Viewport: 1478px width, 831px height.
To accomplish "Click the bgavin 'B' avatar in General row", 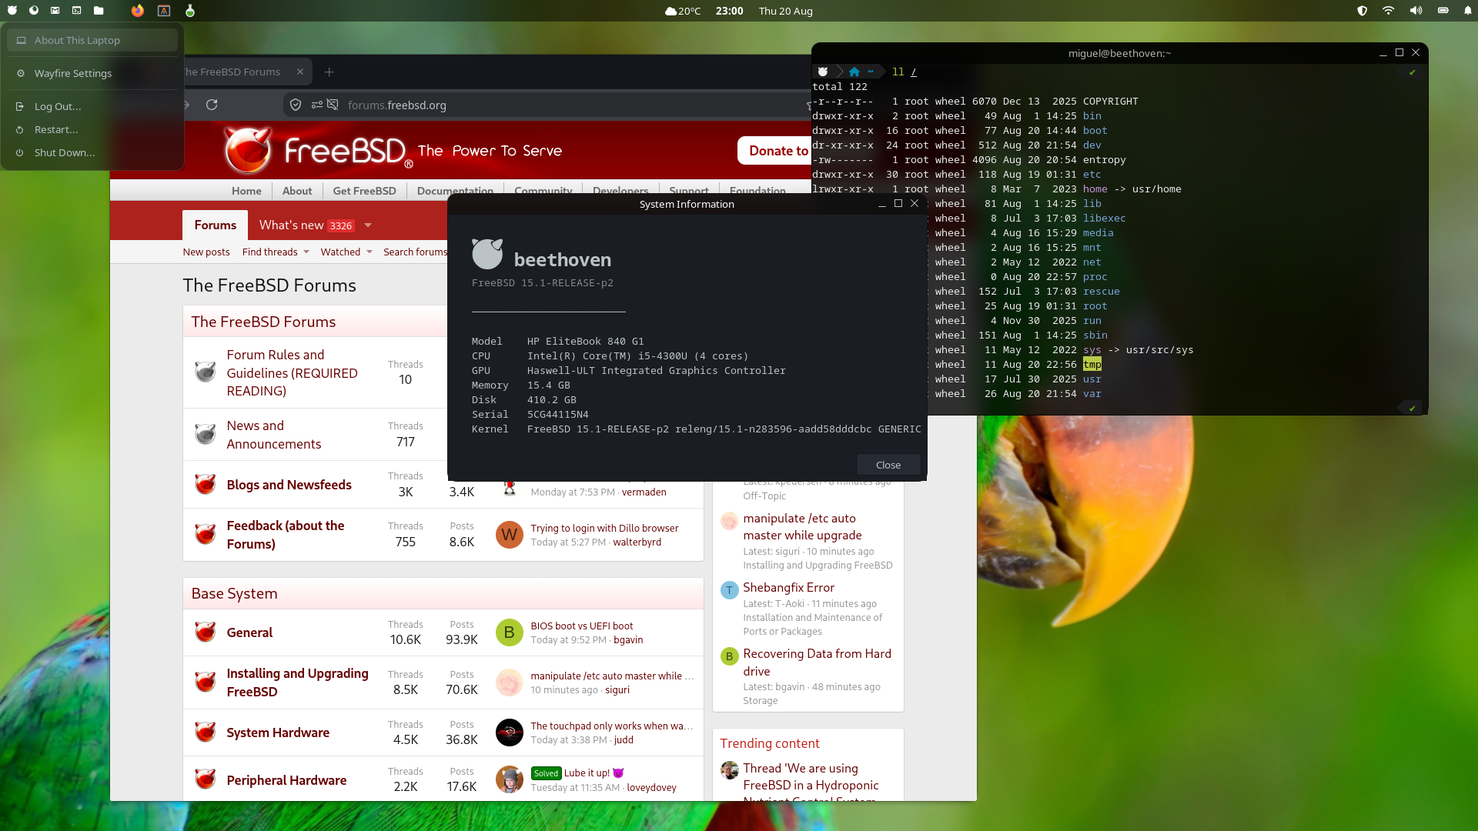I will (509, 632).
